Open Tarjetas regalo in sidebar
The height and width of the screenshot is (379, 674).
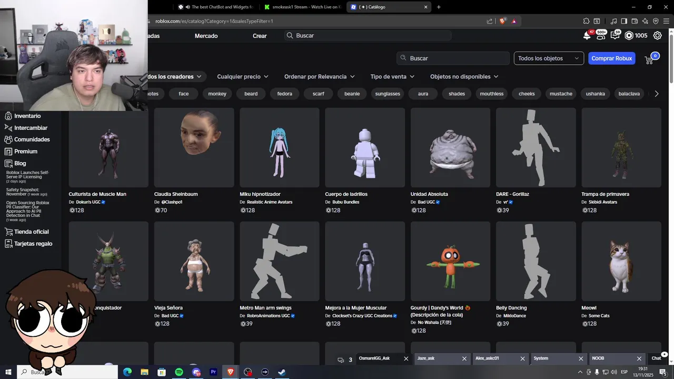(x=28, y=244)
